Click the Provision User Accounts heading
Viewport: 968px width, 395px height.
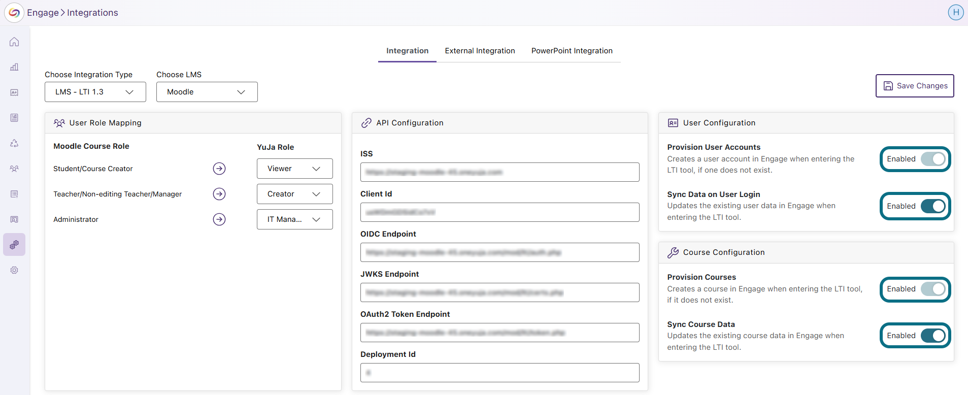[714, 147]
